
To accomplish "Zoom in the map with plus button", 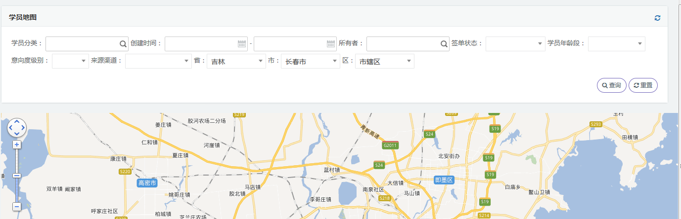I will (x=17, y=145).
